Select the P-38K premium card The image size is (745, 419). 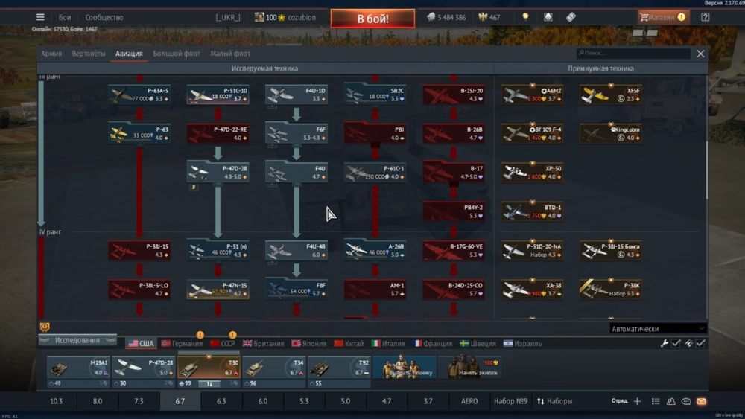[x=611, y=289]
